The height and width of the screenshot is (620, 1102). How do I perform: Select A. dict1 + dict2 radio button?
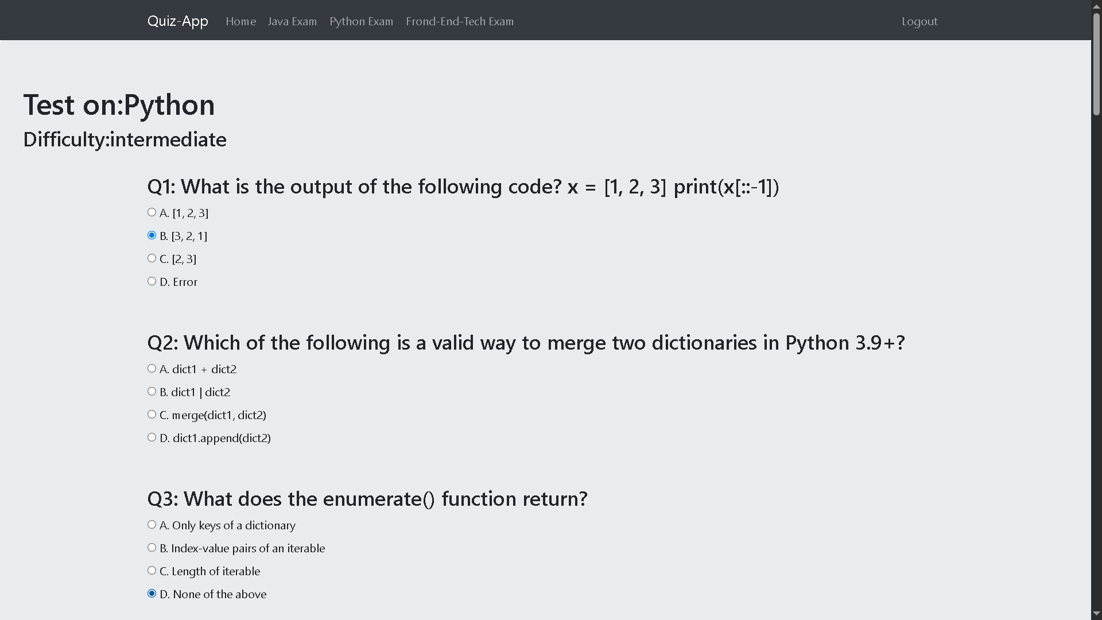(x=152, y=369)
